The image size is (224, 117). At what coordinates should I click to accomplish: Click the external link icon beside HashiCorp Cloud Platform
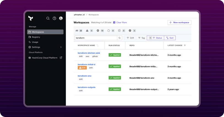point(61,58)
